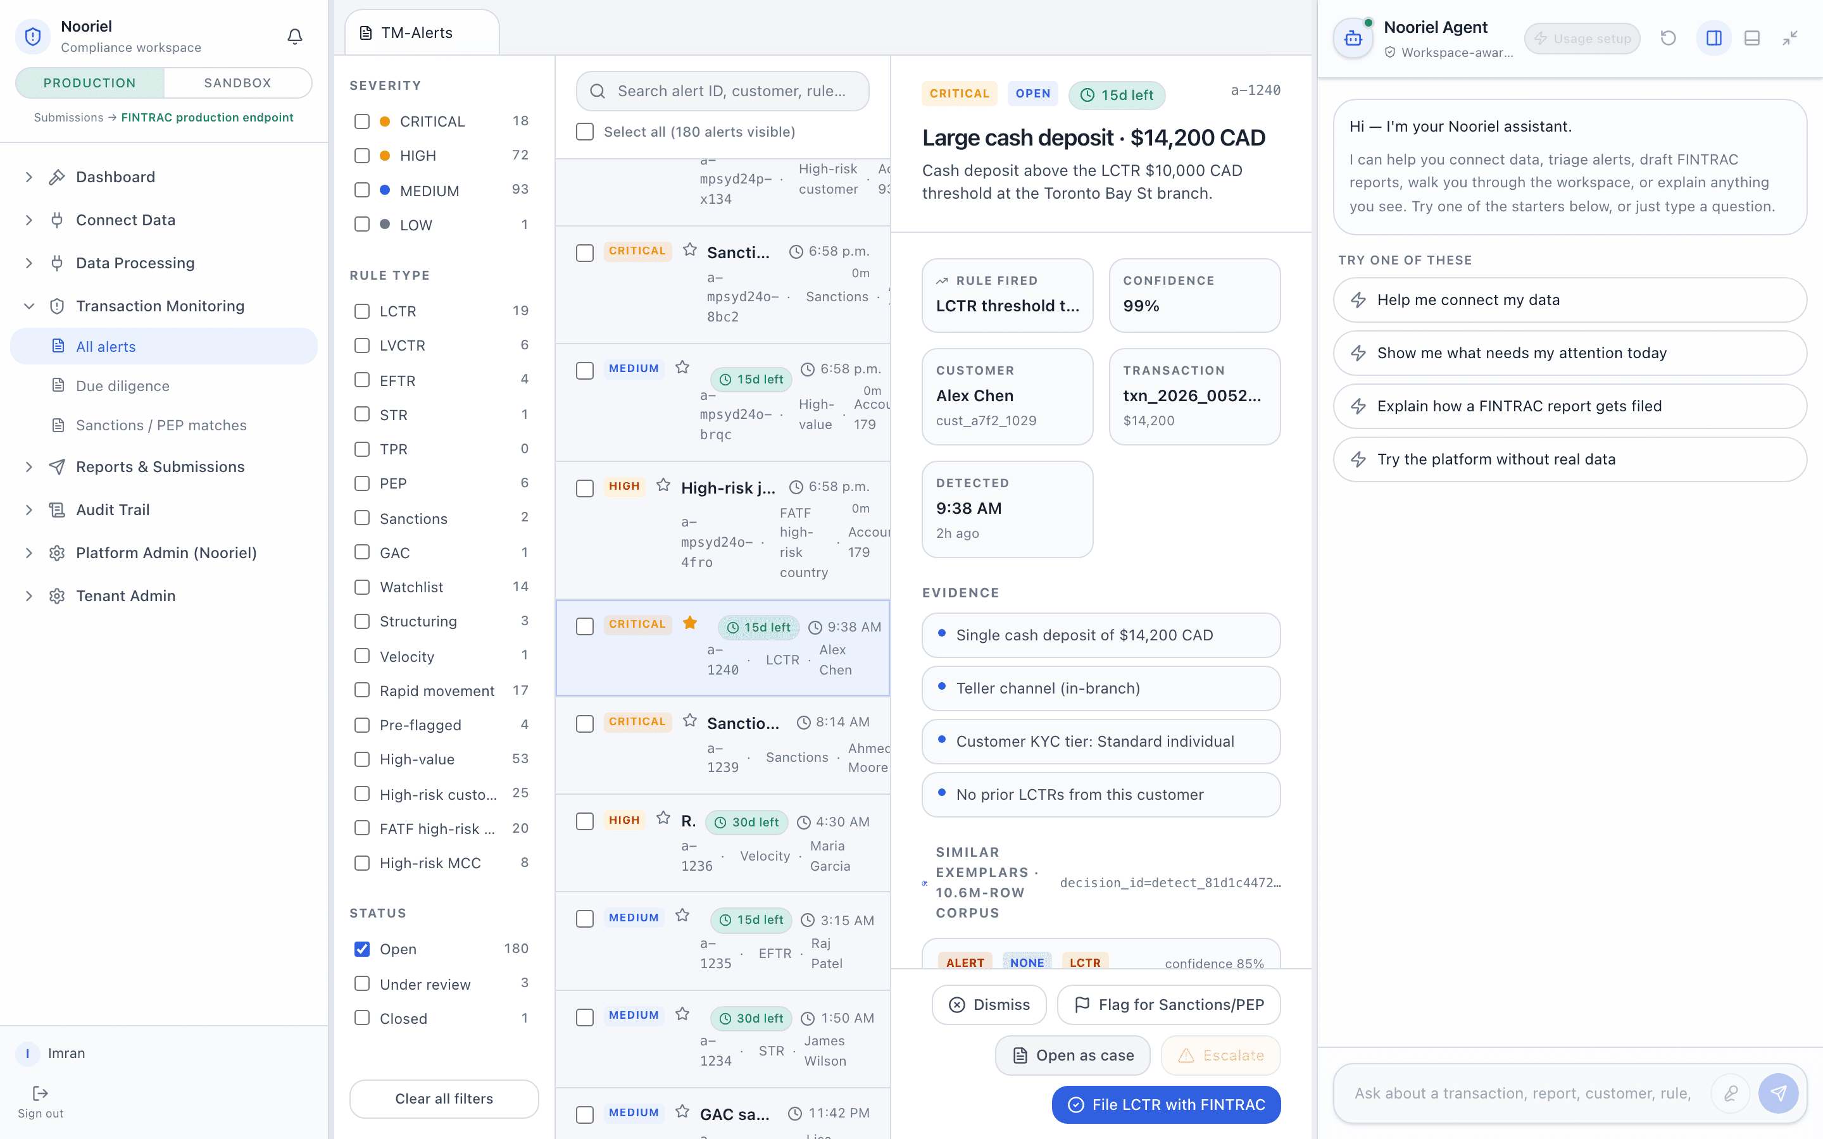
Task: Collapse the Nooriel Agent panel
Action: [1791, 38]
